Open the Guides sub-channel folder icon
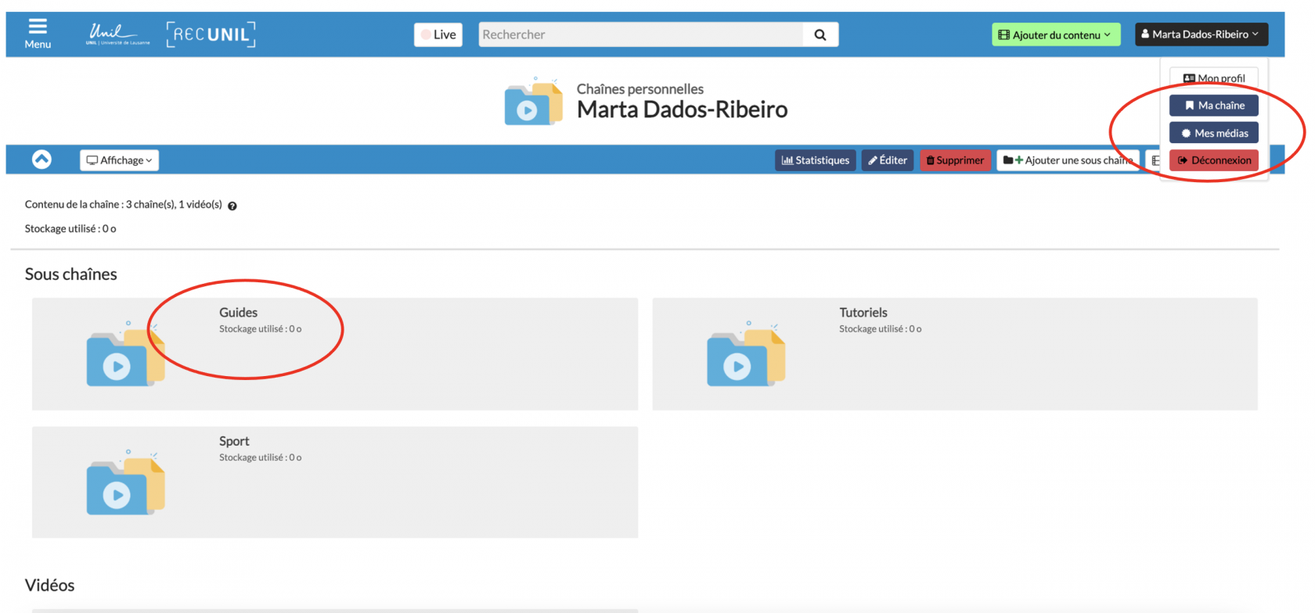Screen dimensions: 1315x613 125,354
